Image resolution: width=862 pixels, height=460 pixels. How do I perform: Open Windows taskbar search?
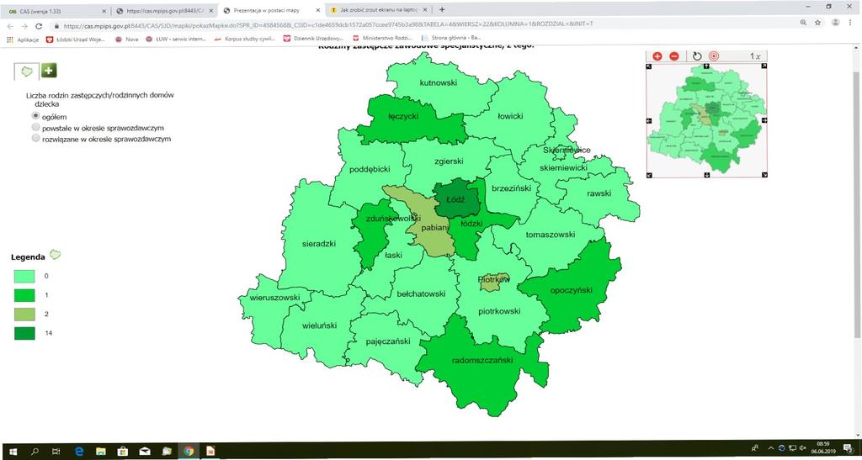(34, 451)
